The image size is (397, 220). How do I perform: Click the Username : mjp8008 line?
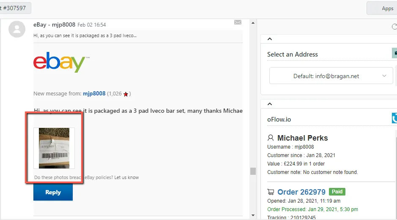click(x=290, y=147)
